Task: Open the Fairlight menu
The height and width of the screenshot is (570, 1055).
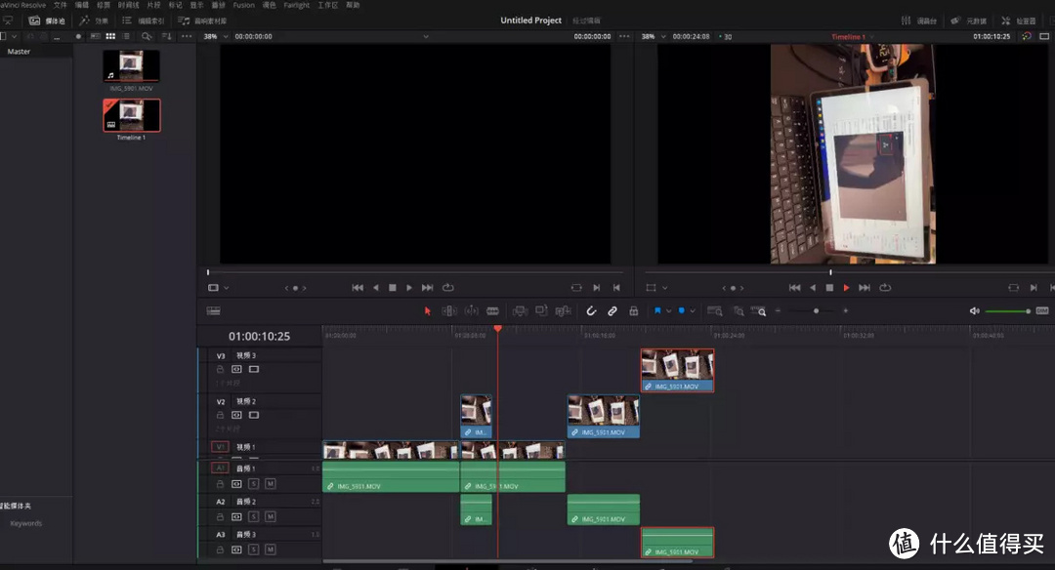Action: pos(296,5)
